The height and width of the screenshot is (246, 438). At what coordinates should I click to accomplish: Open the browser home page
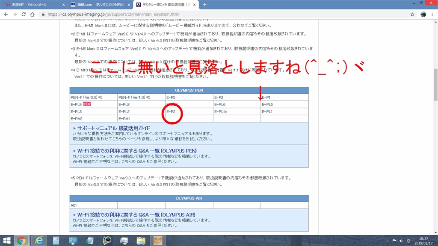click(33, 14)
